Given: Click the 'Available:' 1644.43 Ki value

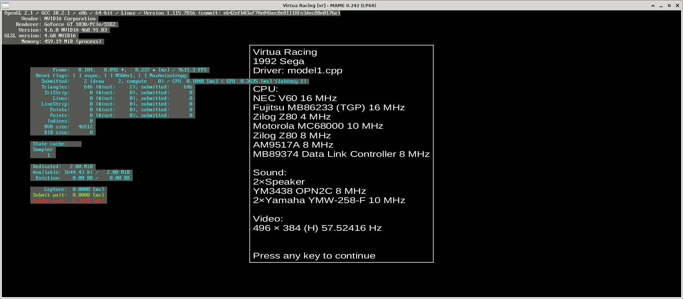Looking at the screenshot, I should coord(78,172).
